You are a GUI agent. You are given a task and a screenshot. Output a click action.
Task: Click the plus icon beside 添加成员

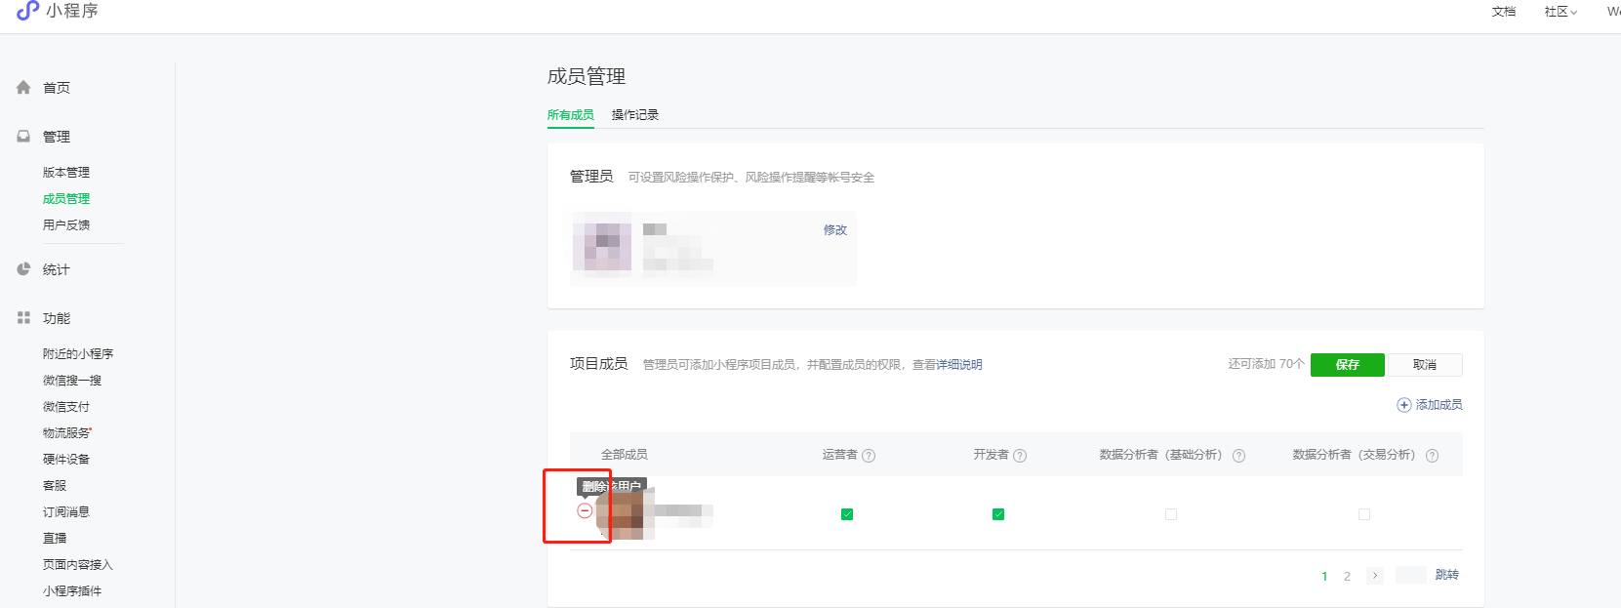click(x=1403, y=405)
